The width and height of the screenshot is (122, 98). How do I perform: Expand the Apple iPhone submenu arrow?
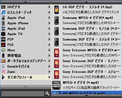click(50, 23)
